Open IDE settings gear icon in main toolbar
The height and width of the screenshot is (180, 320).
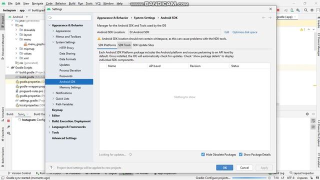(312, 10)
